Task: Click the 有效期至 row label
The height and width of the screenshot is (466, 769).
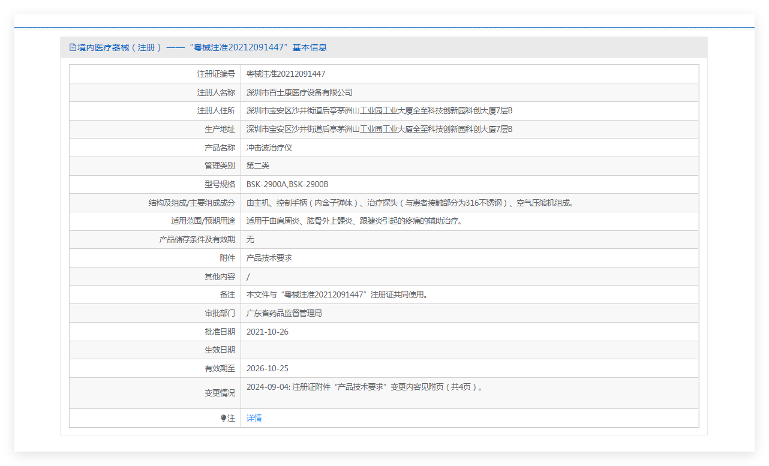Action: [x=220, y=368]
